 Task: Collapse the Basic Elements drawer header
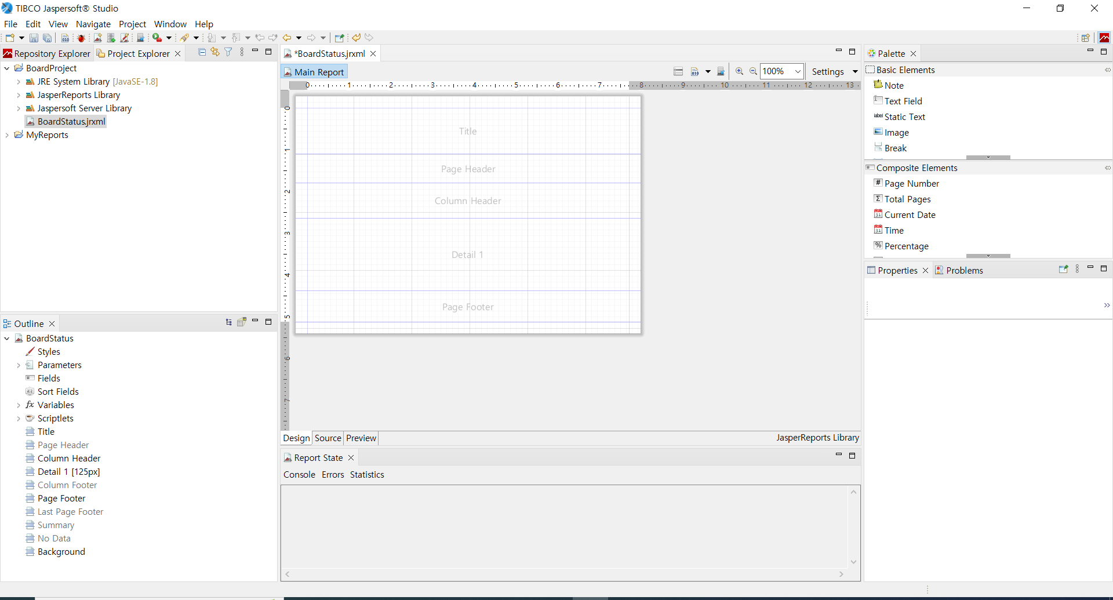click(905, 70)
